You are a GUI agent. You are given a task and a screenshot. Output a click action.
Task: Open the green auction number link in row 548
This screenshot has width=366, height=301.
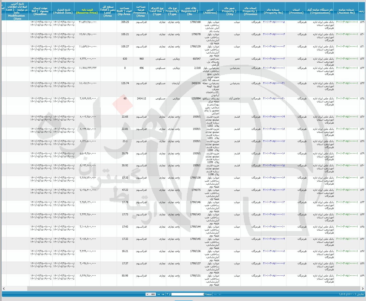[x=347, y=263]
